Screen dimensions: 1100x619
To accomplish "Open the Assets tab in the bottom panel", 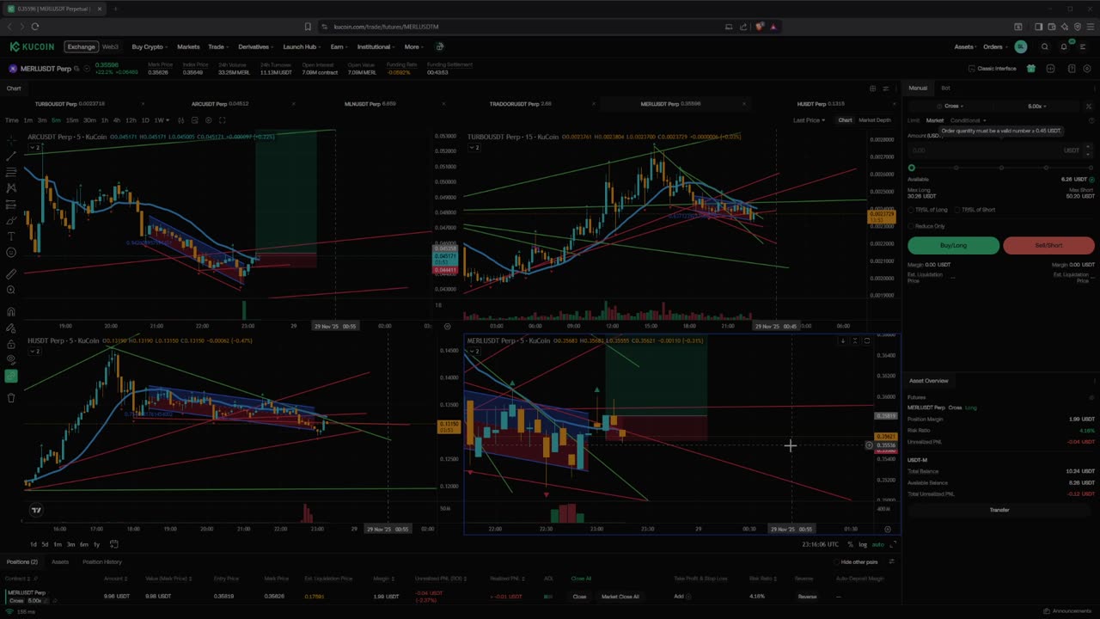I will coord(60,562).
